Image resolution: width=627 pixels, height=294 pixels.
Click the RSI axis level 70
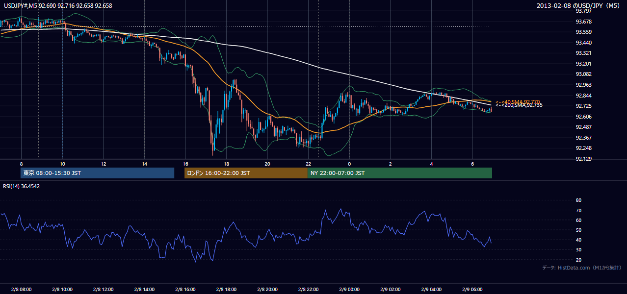click(x=578, y=210)
